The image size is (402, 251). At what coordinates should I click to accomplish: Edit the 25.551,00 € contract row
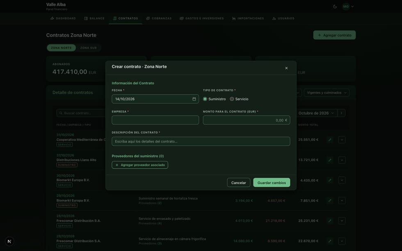point(330,140)
